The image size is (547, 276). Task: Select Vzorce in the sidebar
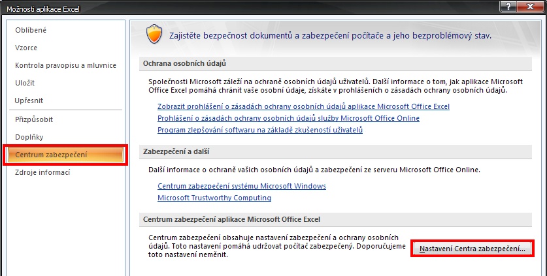(26, 48)
